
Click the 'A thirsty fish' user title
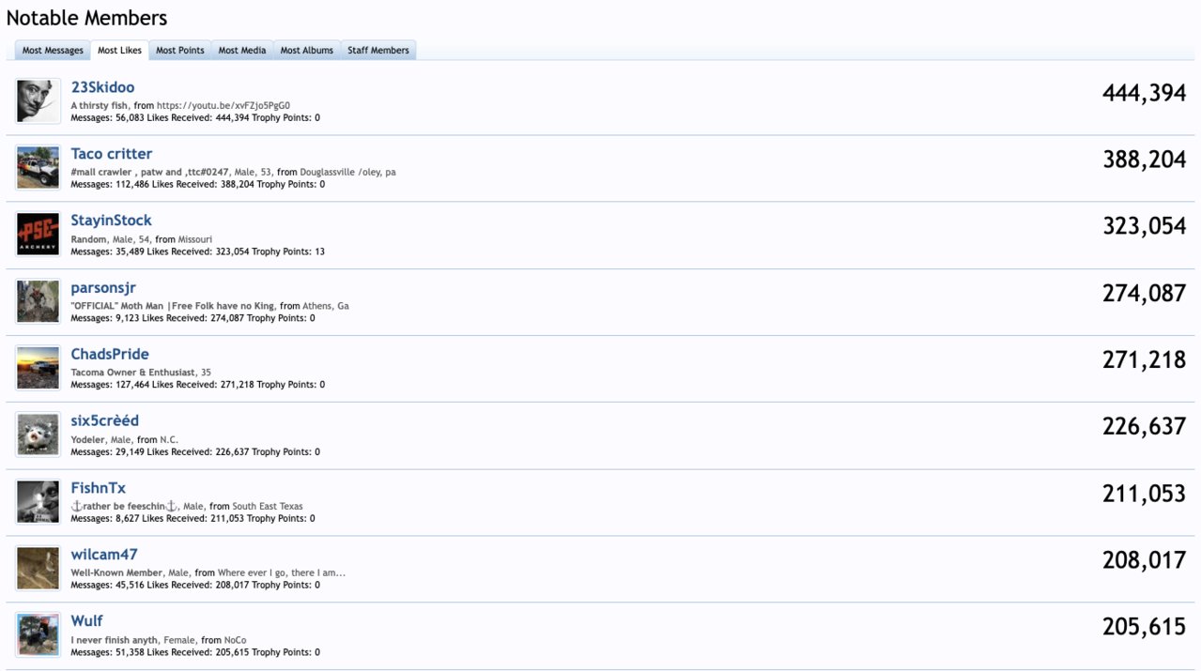point(99,106)
